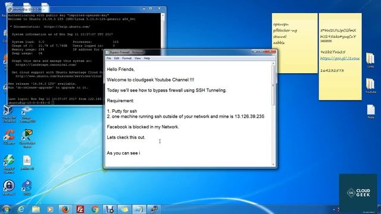Click 'stunnel' on the sticky note
This screenshot has height=214, width=381.
[x=280, y=37]
